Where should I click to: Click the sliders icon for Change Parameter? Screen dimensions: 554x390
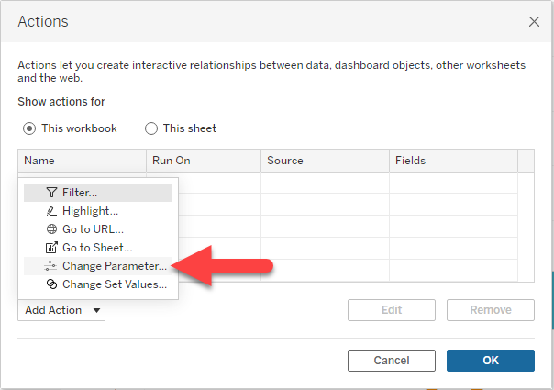point(51,266)
